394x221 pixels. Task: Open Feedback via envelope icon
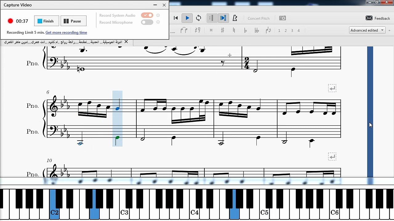[369, 18]
